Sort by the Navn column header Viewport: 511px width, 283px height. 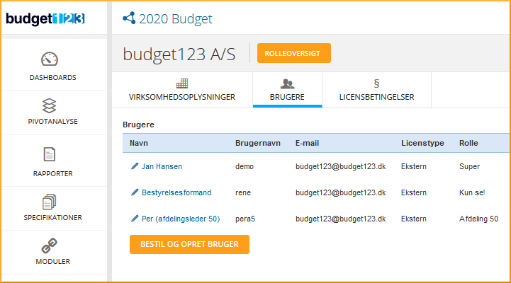[138, 143]
